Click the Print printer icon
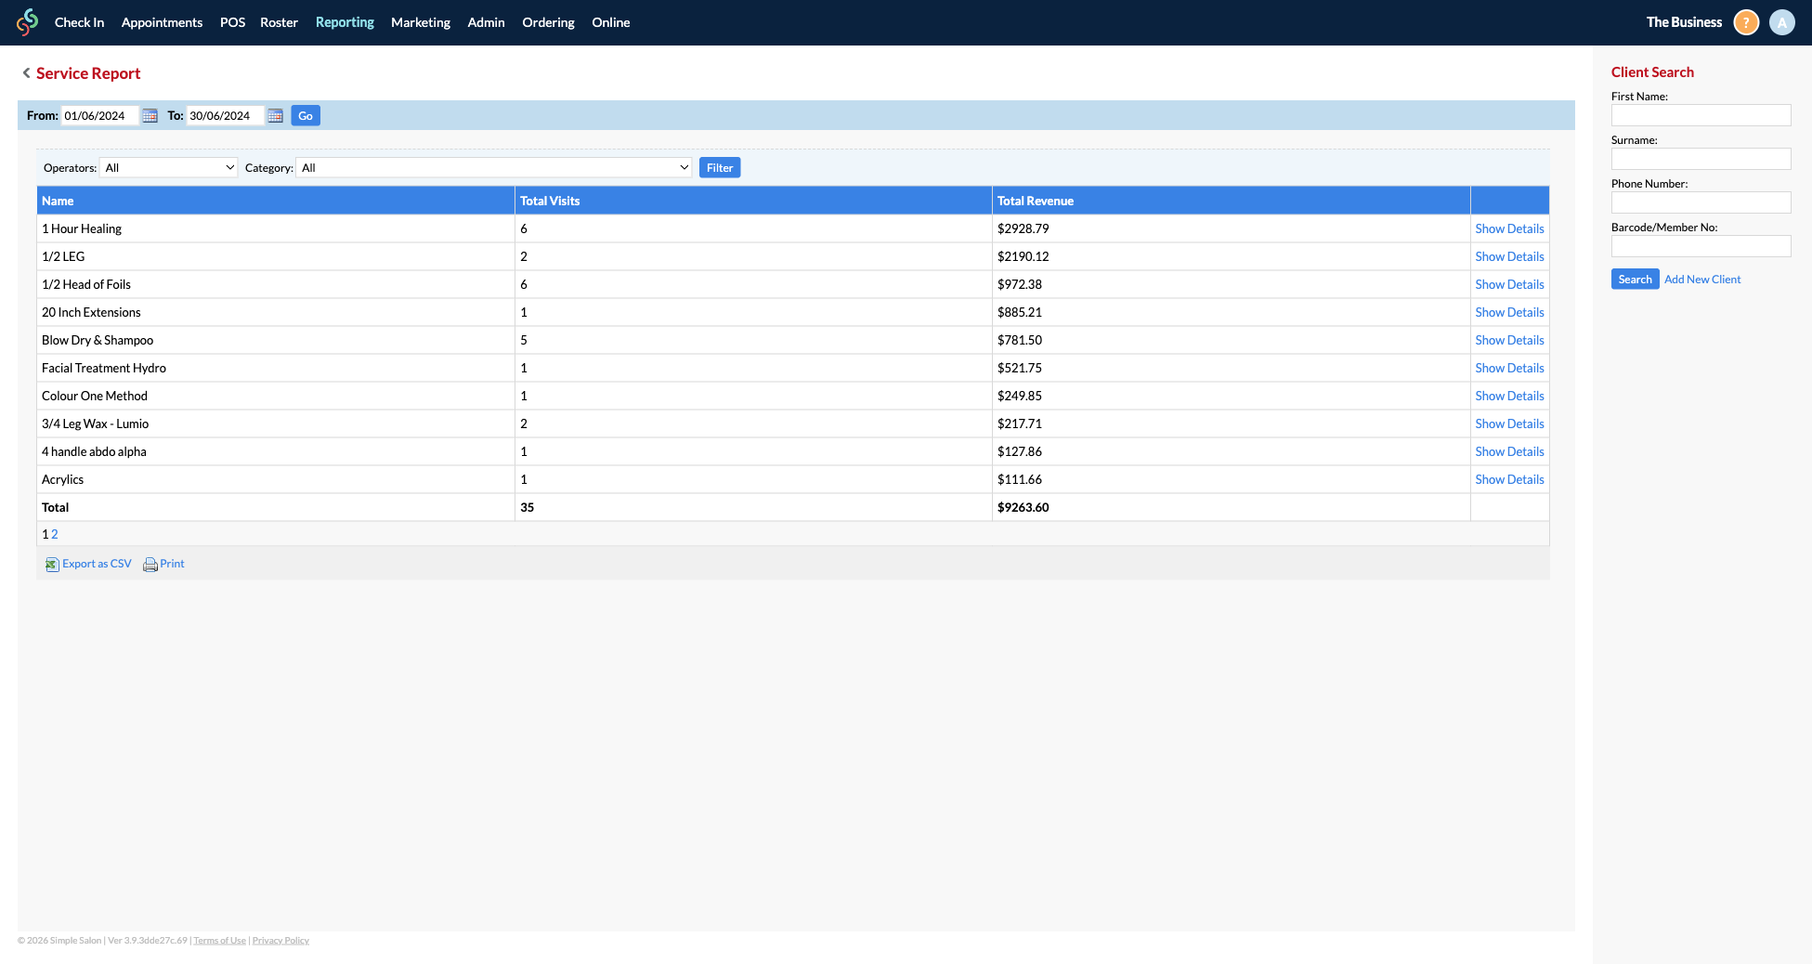Viewport: 1812px width, 964px height. 150,565
